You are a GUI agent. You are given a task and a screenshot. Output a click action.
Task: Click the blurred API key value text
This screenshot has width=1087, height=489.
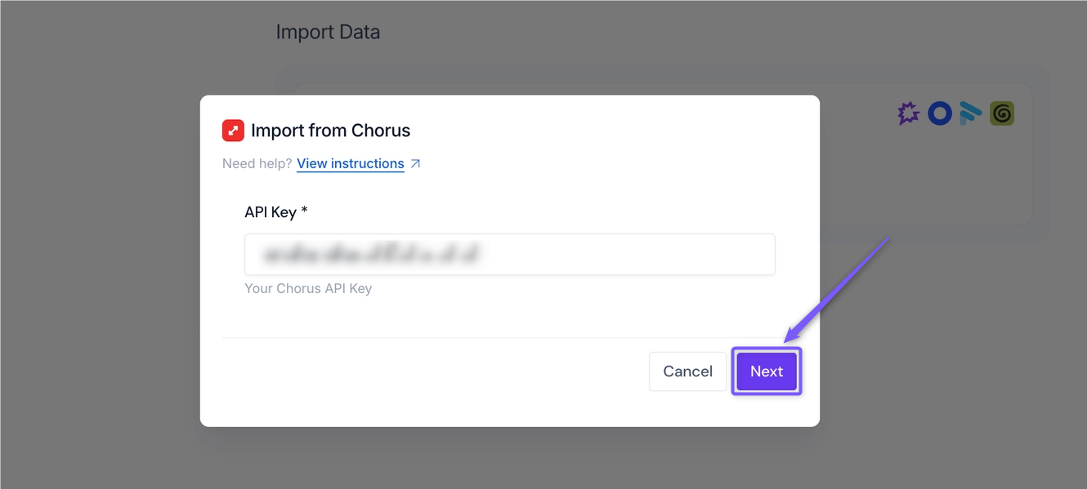(372, 255)
